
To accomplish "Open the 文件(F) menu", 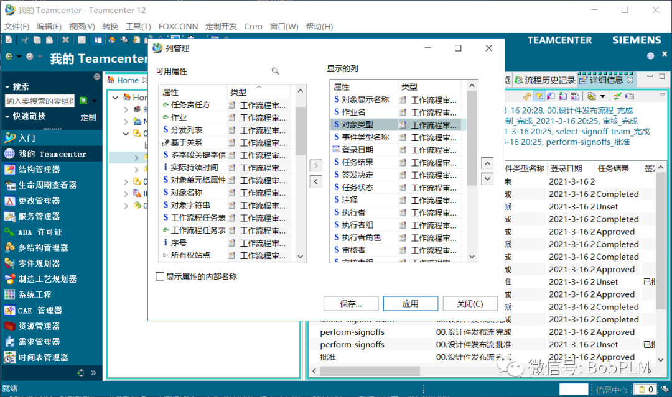I will click(17, 27).
